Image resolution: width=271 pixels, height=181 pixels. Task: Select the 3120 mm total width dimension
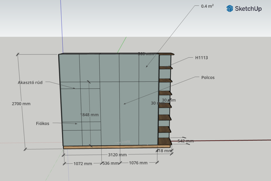118,155
